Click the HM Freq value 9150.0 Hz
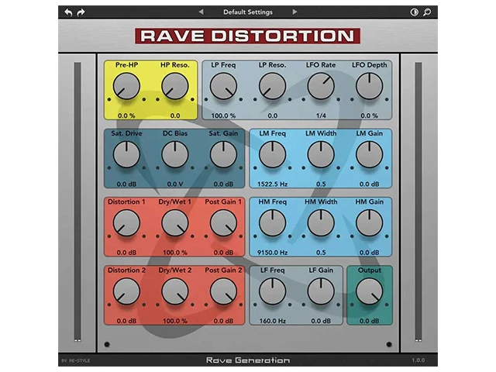496x372 pixels. [272, 253]
